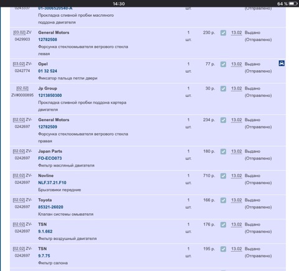Open the Novline NLF.37.21.F10 link
The height and width of the screenshot is (271, 299).
pos(52,183)
